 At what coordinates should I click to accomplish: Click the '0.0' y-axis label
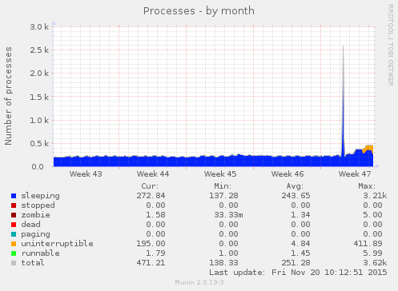38,167
